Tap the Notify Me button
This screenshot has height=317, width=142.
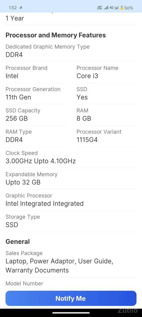(71, 298)
